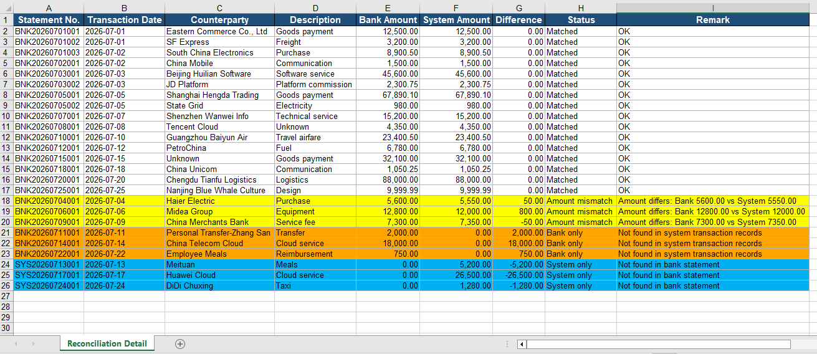Image resolution: width=817 pixels, height=354 pixels.
Task: Select the Employee Meals cell
Action: 219,254
